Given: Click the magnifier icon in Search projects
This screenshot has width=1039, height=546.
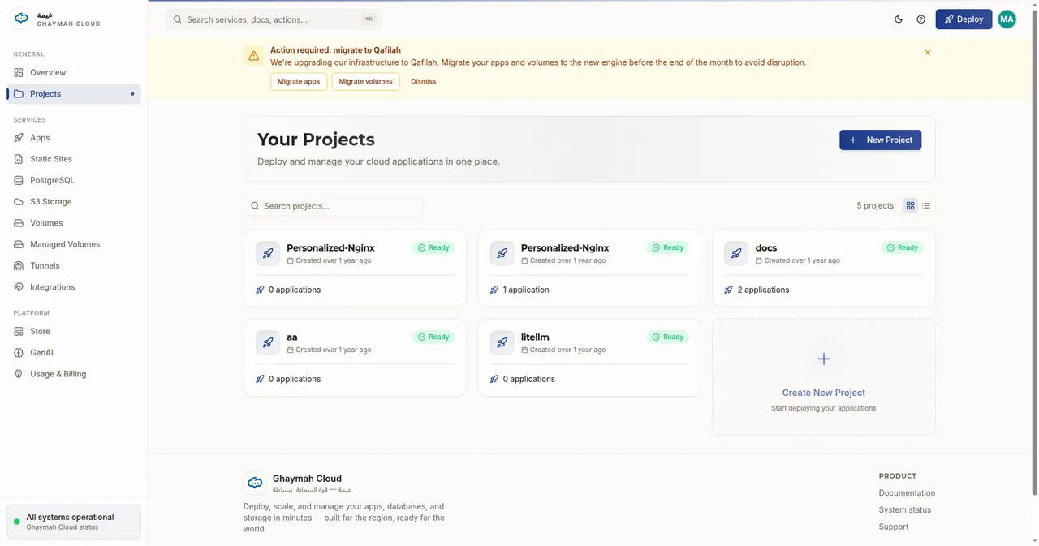Looking at the screenshot, I should (x=255, y=206).
